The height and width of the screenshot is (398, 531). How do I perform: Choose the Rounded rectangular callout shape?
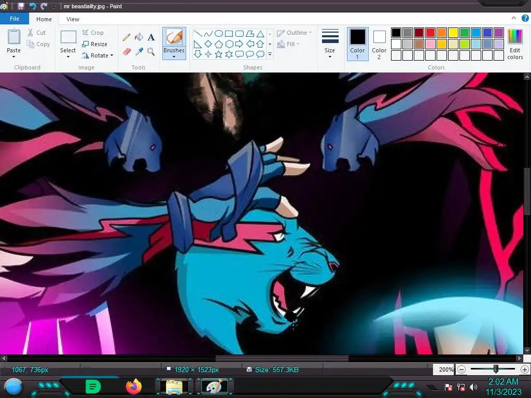click(x=240, y=54)
